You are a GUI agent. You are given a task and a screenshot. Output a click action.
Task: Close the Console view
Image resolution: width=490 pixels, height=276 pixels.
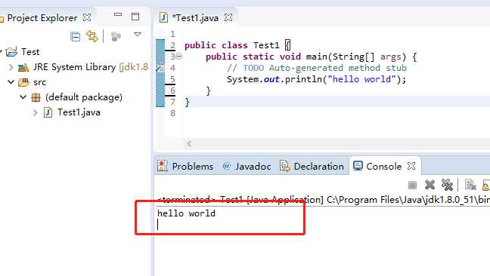[411, 166]
